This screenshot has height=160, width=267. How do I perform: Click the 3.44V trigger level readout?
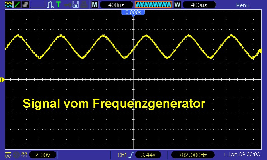click(148, 155)
